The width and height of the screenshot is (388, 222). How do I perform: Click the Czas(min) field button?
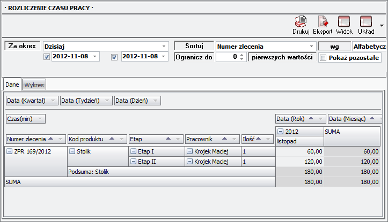25,119
